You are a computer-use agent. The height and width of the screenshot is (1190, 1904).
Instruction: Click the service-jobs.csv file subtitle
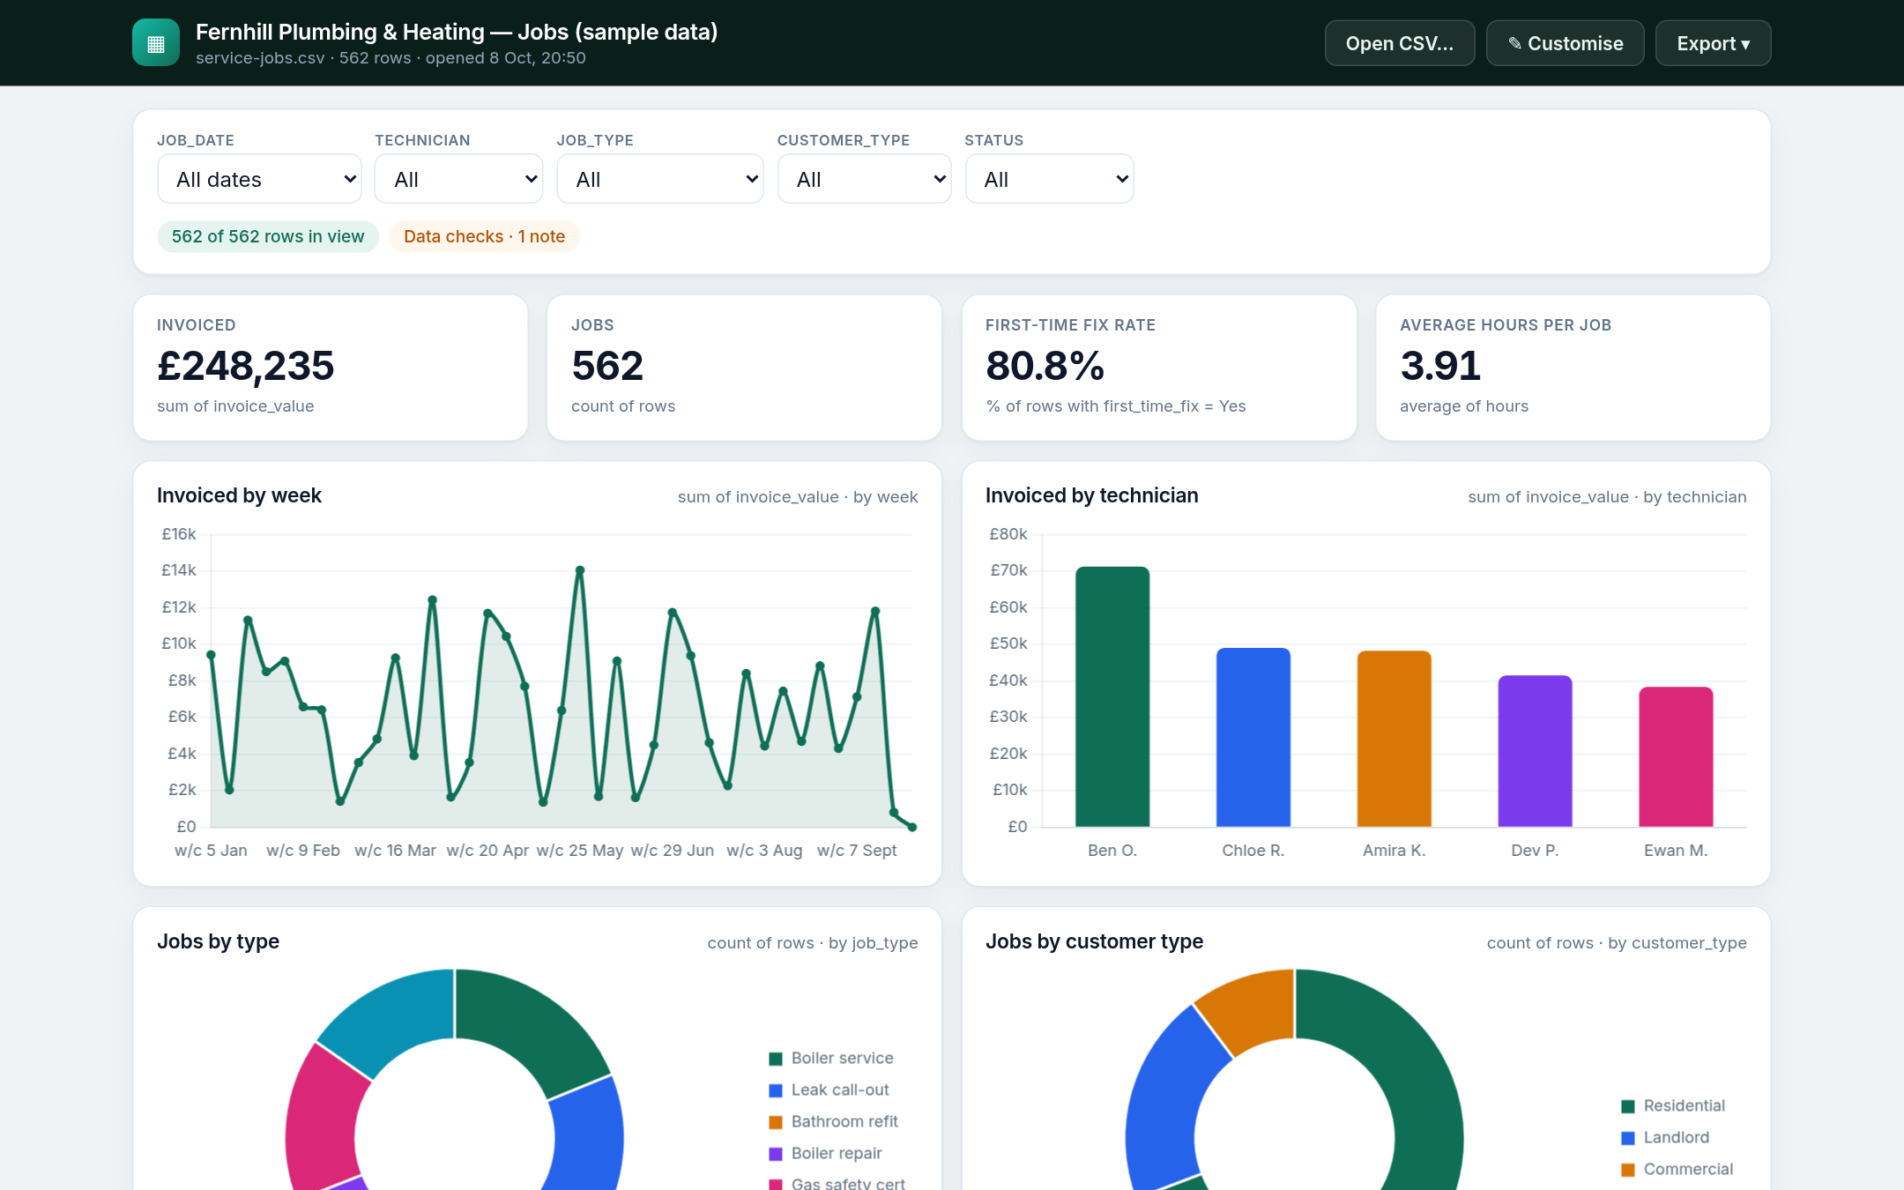(390, 58)
